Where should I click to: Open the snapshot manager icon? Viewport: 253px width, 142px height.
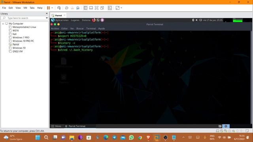coord(78,8)
